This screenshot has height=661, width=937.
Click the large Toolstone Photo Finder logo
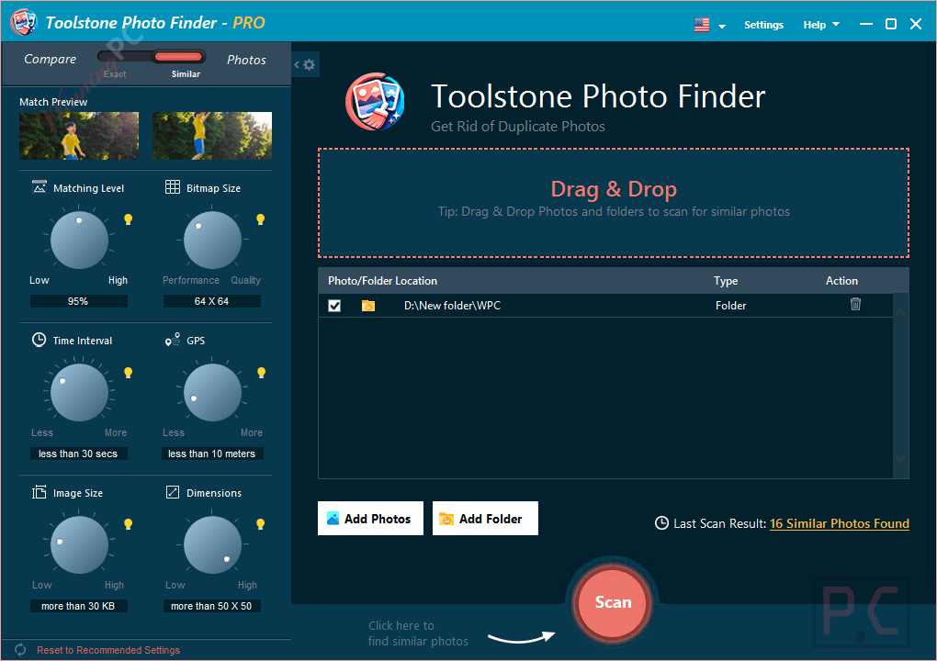point(376,102)
